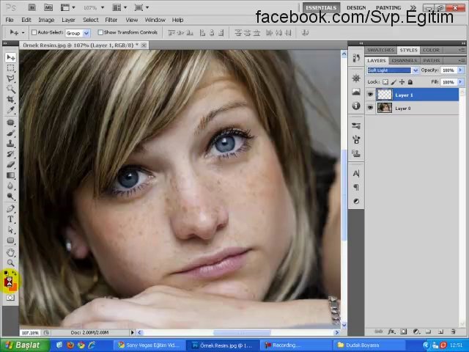469x352 pixels.
Task: Open the Image menu
Action: [46, 20]
